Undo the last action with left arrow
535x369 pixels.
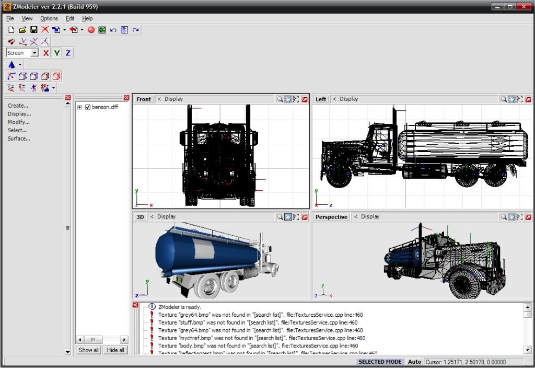pyautogui.click(x=113, y=30)
